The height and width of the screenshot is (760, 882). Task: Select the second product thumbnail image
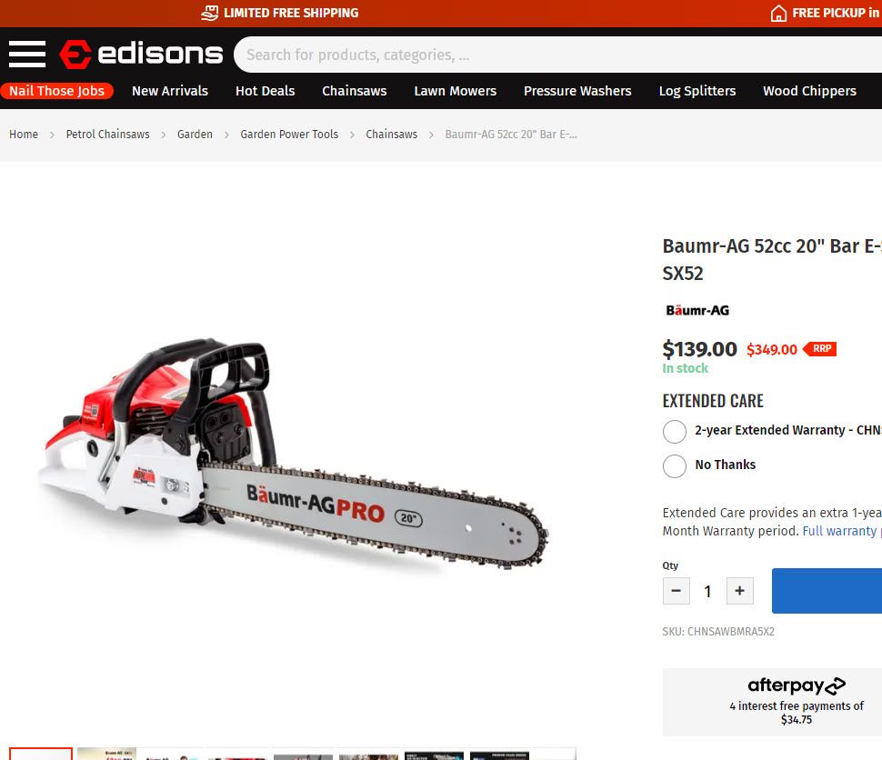[x=106, y=754]
